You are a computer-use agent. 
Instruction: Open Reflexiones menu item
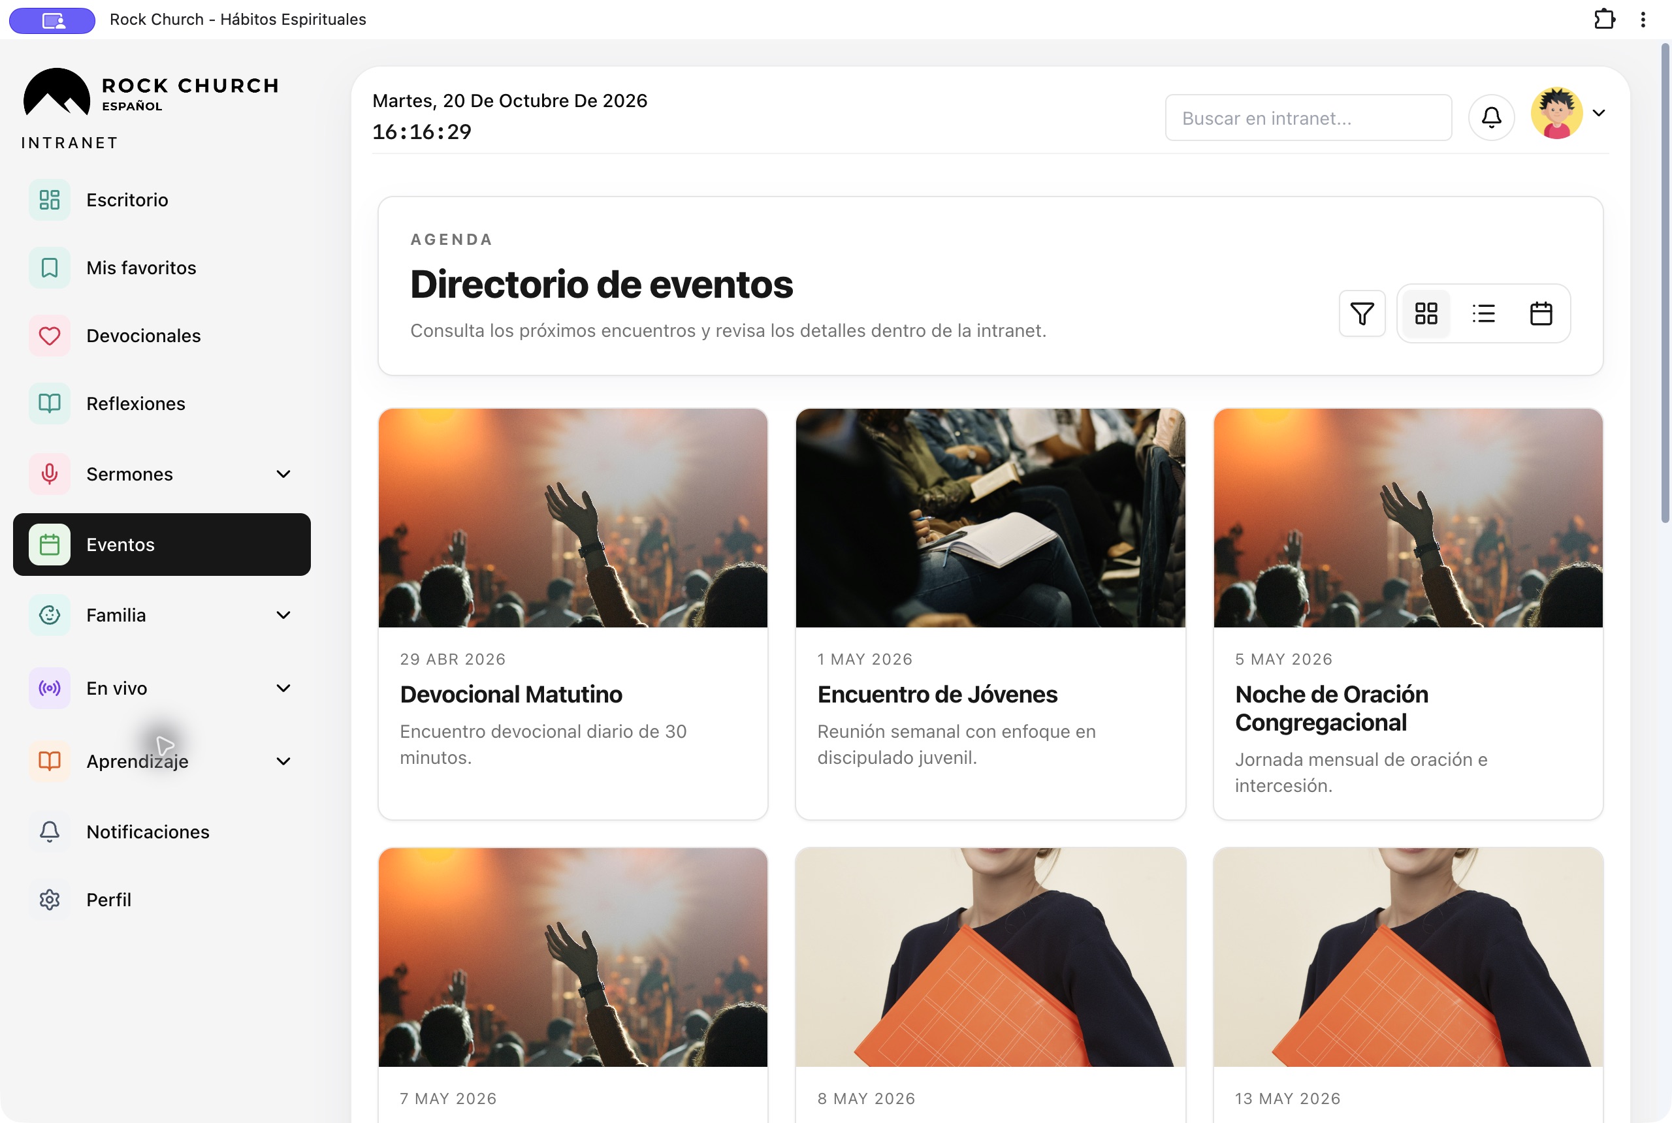pos(162,403)
